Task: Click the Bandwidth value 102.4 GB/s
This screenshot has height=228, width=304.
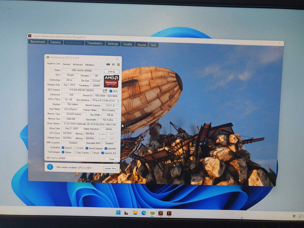Action: click(108, 120)
